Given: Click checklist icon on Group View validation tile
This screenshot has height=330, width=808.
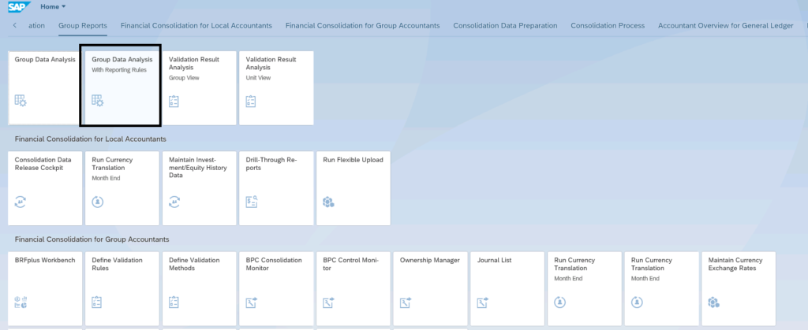Looking at the screenshot, I should click(x=174, y=102).
